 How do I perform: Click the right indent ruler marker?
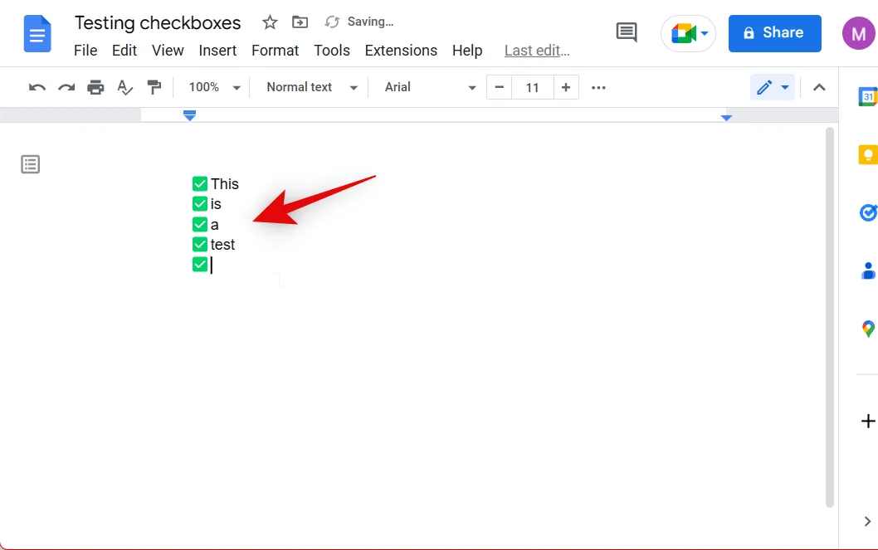coord(726,118)
